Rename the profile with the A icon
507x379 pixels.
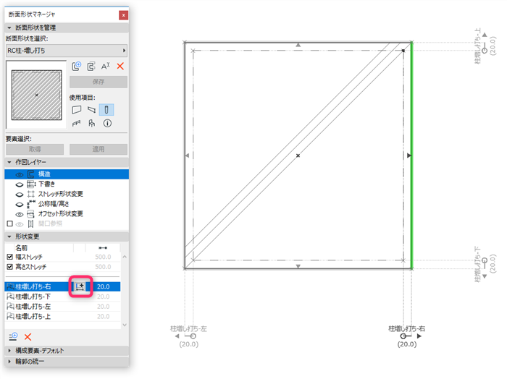106,66
